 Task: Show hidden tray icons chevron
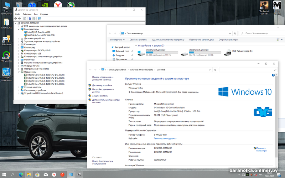click(239, 175)
